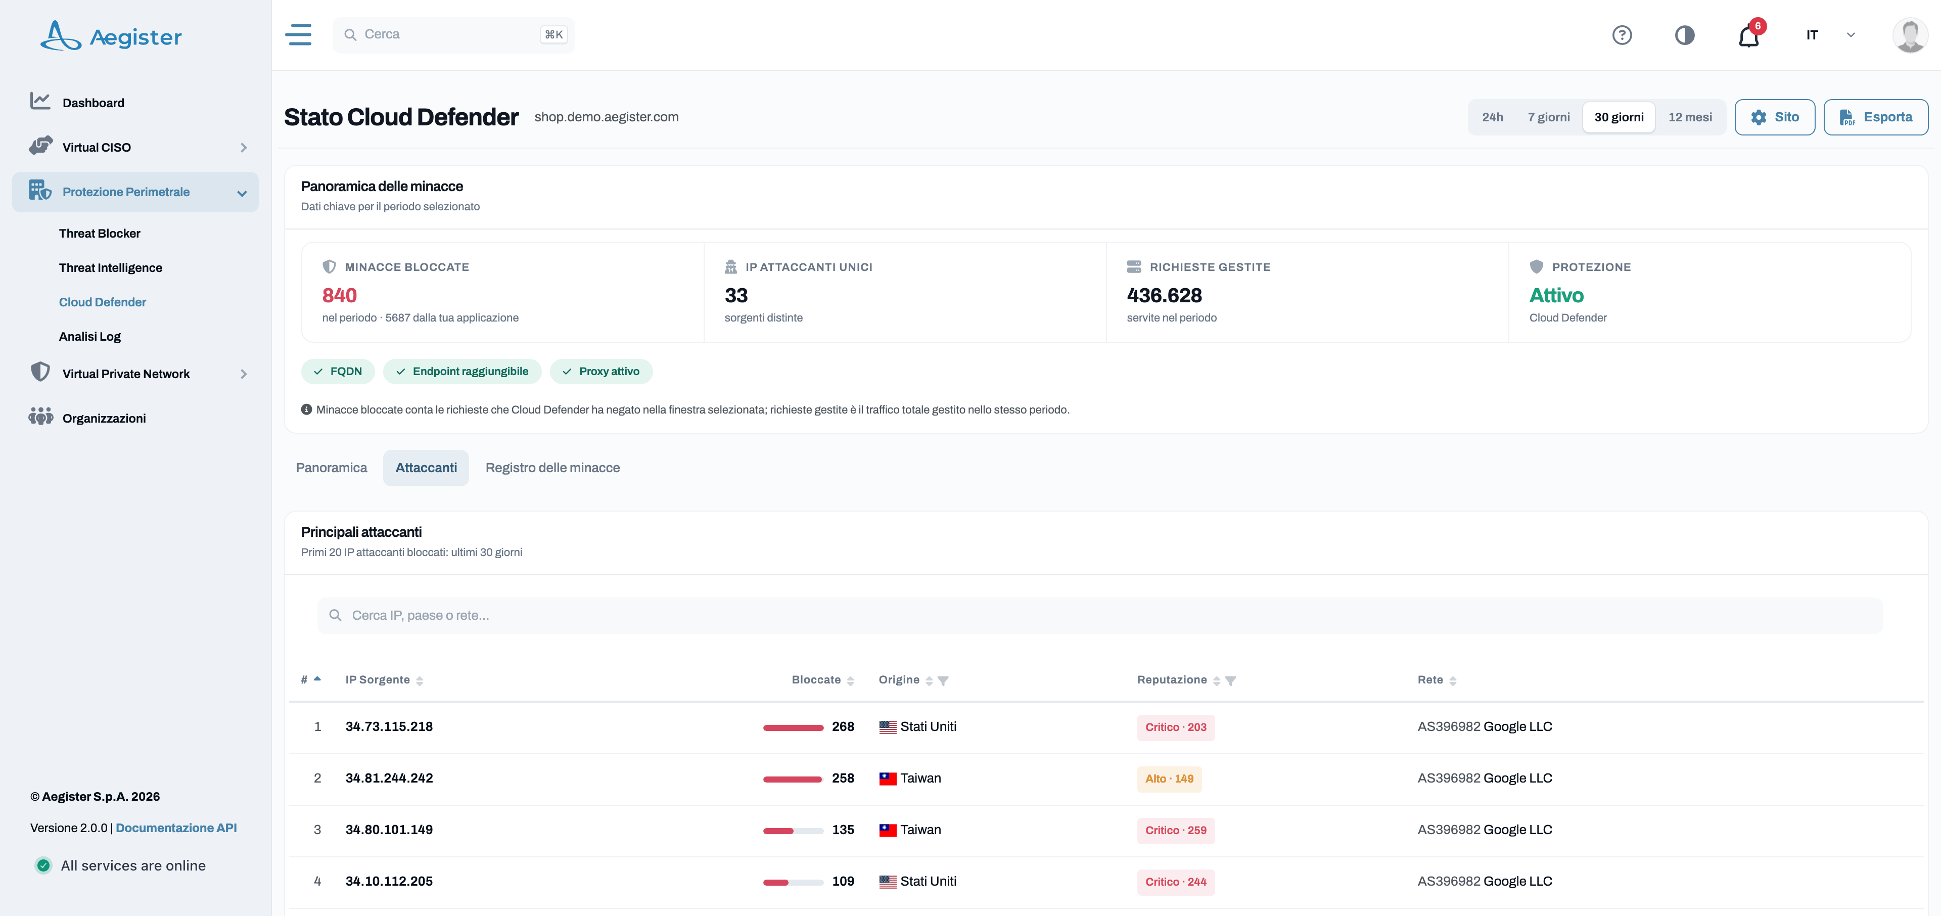Screen dimensions: 1941x916
Task: Select the 7 giorni time range
Action: pos(1548,117)
